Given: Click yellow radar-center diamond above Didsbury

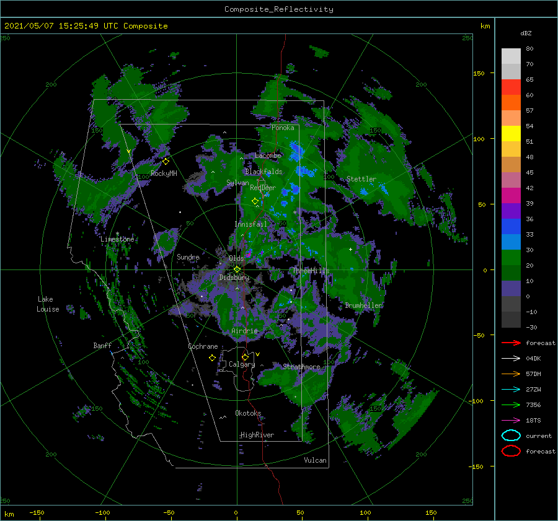Looking at the screenshot, I should pos(237,269).
